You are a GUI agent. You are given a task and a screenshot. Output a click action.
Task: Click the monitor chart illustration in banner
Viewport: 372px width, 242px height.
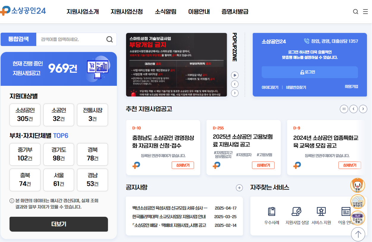pos(98,69)
